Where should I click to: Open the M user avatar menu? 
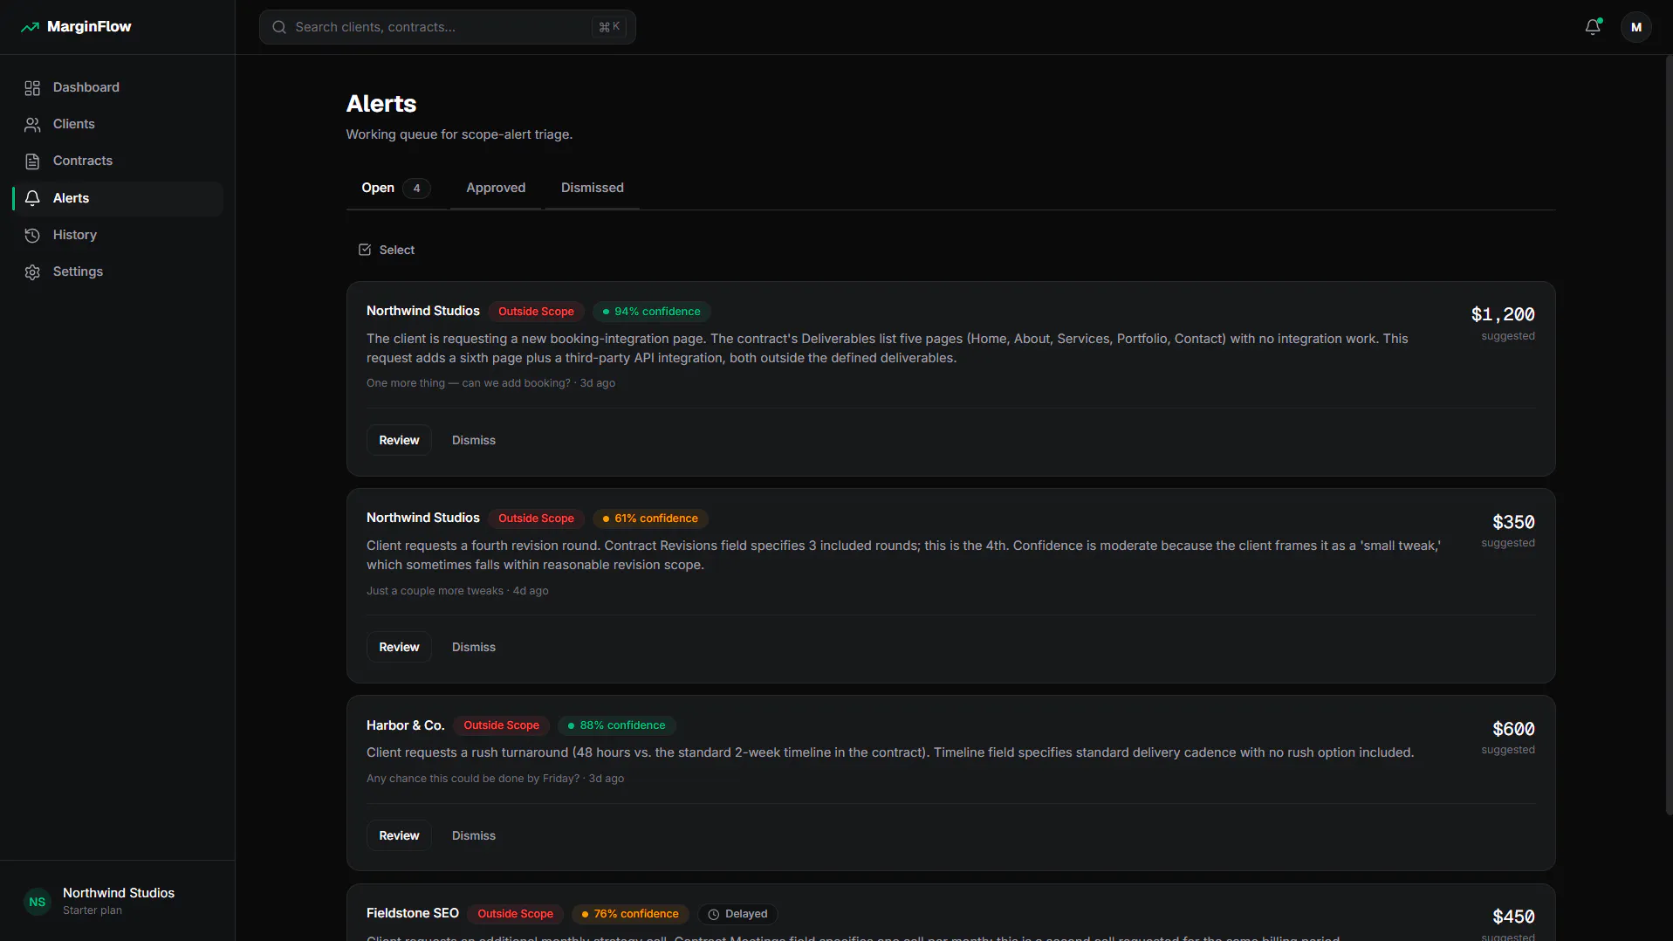coord(1636,27)
